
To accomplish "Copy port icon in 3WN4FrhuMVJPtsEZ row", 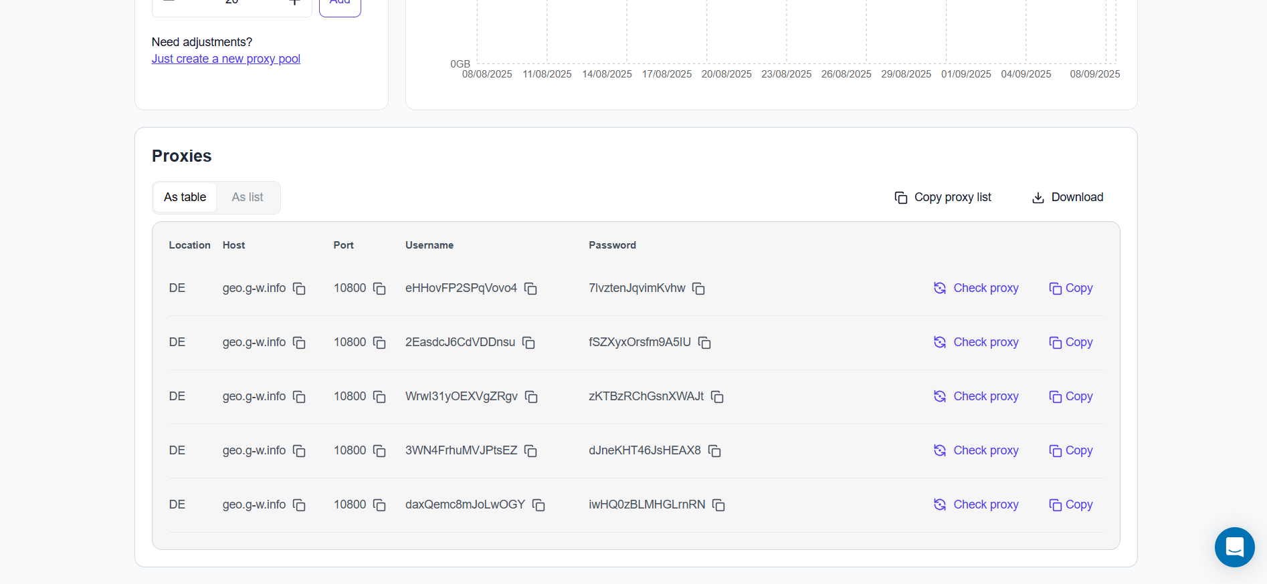I will [379, 451].
